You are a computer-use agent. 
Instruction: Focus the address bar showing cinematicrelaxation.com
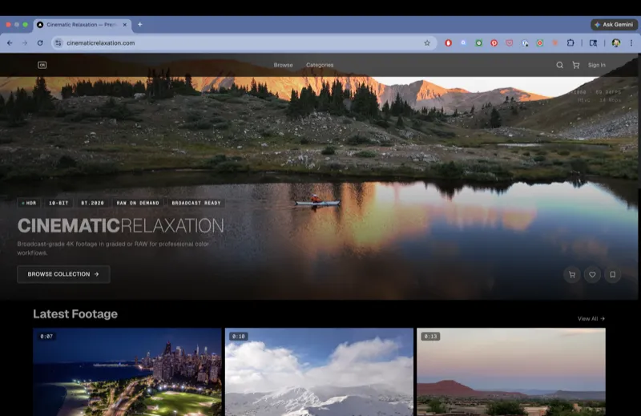tap(244, 43)
